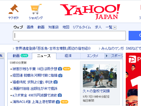Open search suggestions arrow below search box
This screenshot has height=106, width=141.
click(19, 42)
